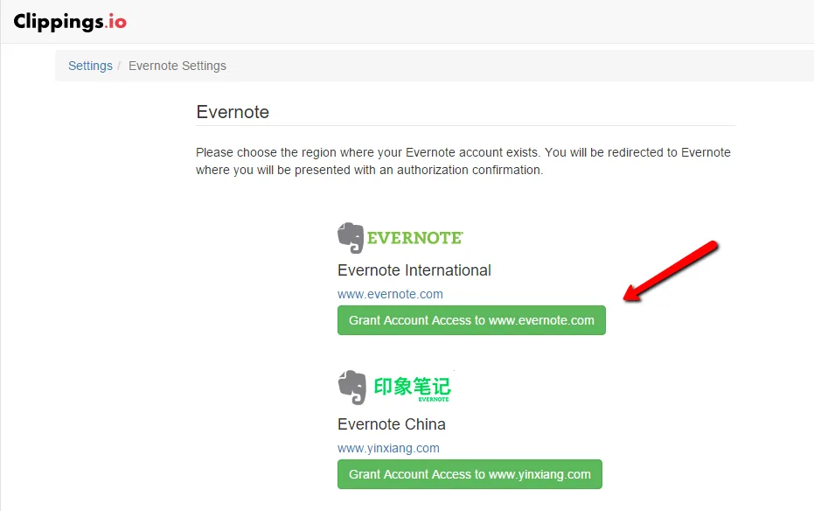Click the 'Please choose the region' instruction text
The height and width of the screenshot is (511, 814).
click(x=463, y=161)
